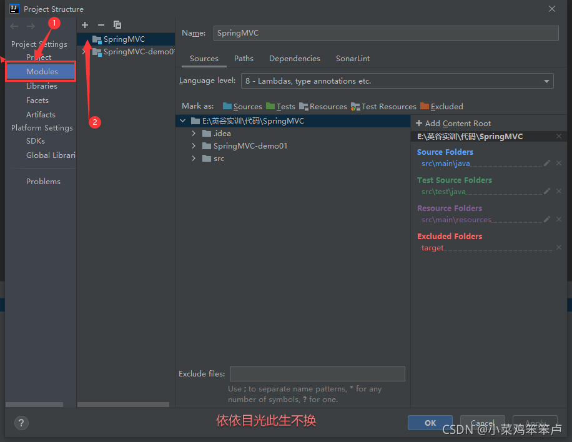Add a new module with plus icon
This screenshot has height=442, width=572.
coord(85,25)
